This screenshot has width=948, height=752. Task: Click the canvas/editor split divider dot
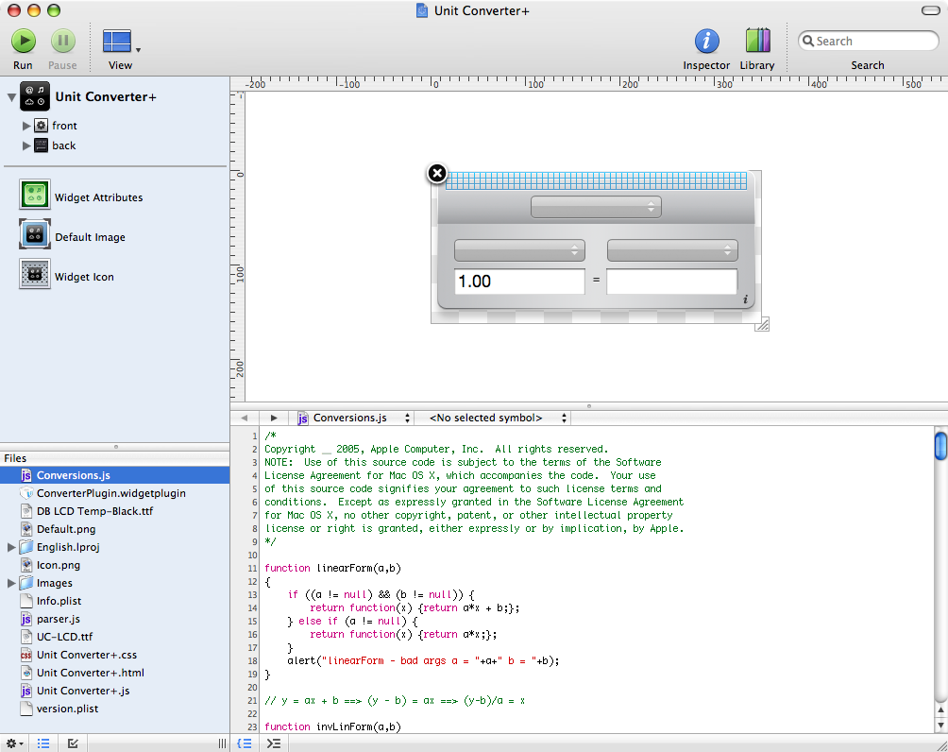(x=589, y=406)
